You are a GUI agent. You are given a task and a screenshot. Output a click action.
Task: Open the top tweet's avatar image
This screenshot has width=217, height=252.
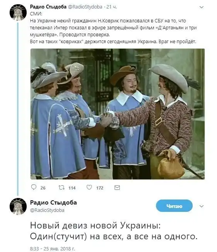point(18,12)
